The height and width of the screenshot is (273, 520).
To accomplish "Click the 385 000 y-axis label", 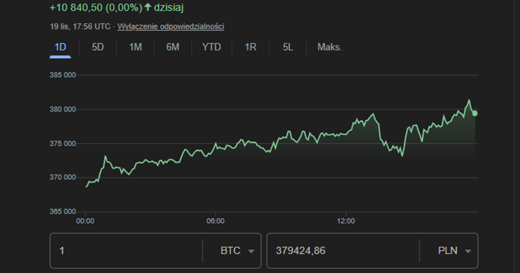I will (x=63, y=75).
